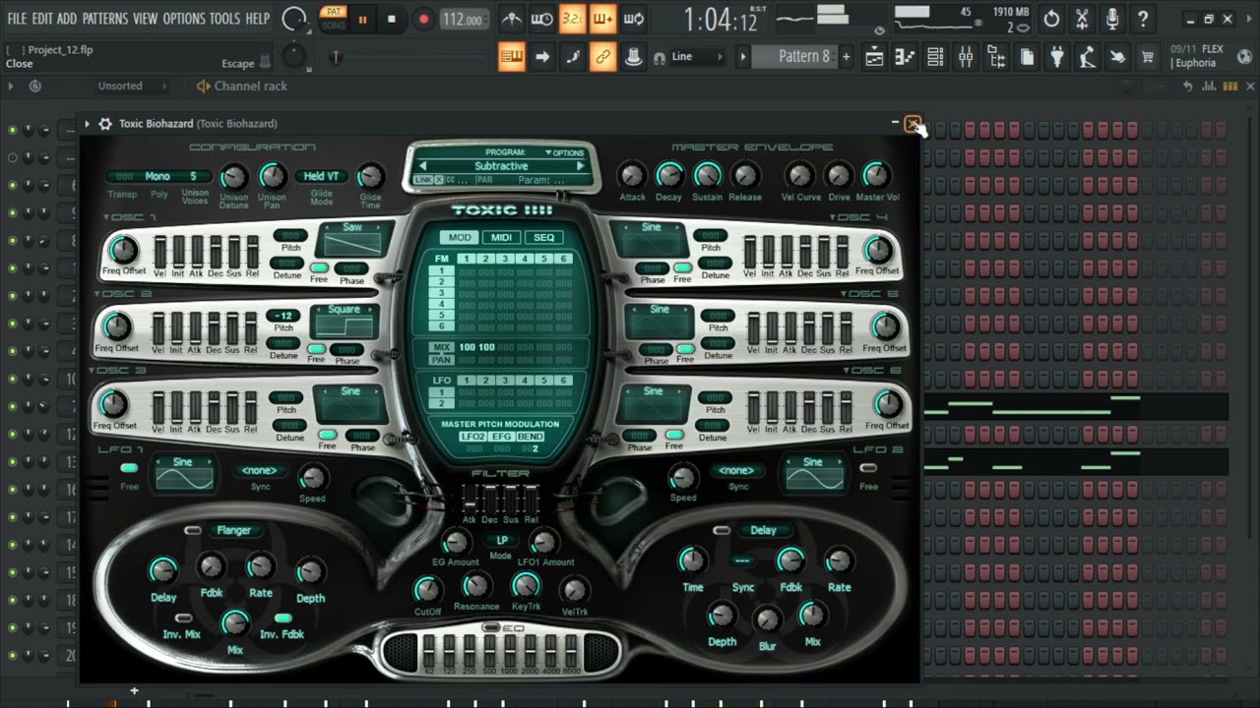Select next program with right arrow
1260x708 pixels.
coord(580,166)
